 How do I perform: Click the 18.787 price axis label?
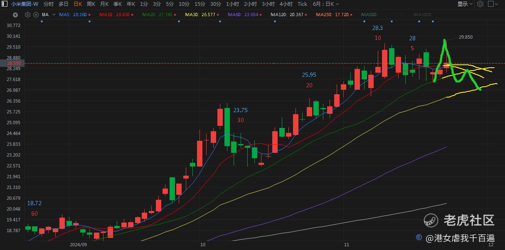[x=14, y=230]
